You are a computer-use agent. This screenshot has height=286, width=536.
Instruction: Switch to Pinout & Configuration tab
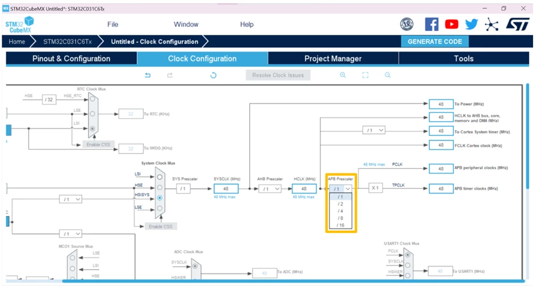(x=71, y=58)
